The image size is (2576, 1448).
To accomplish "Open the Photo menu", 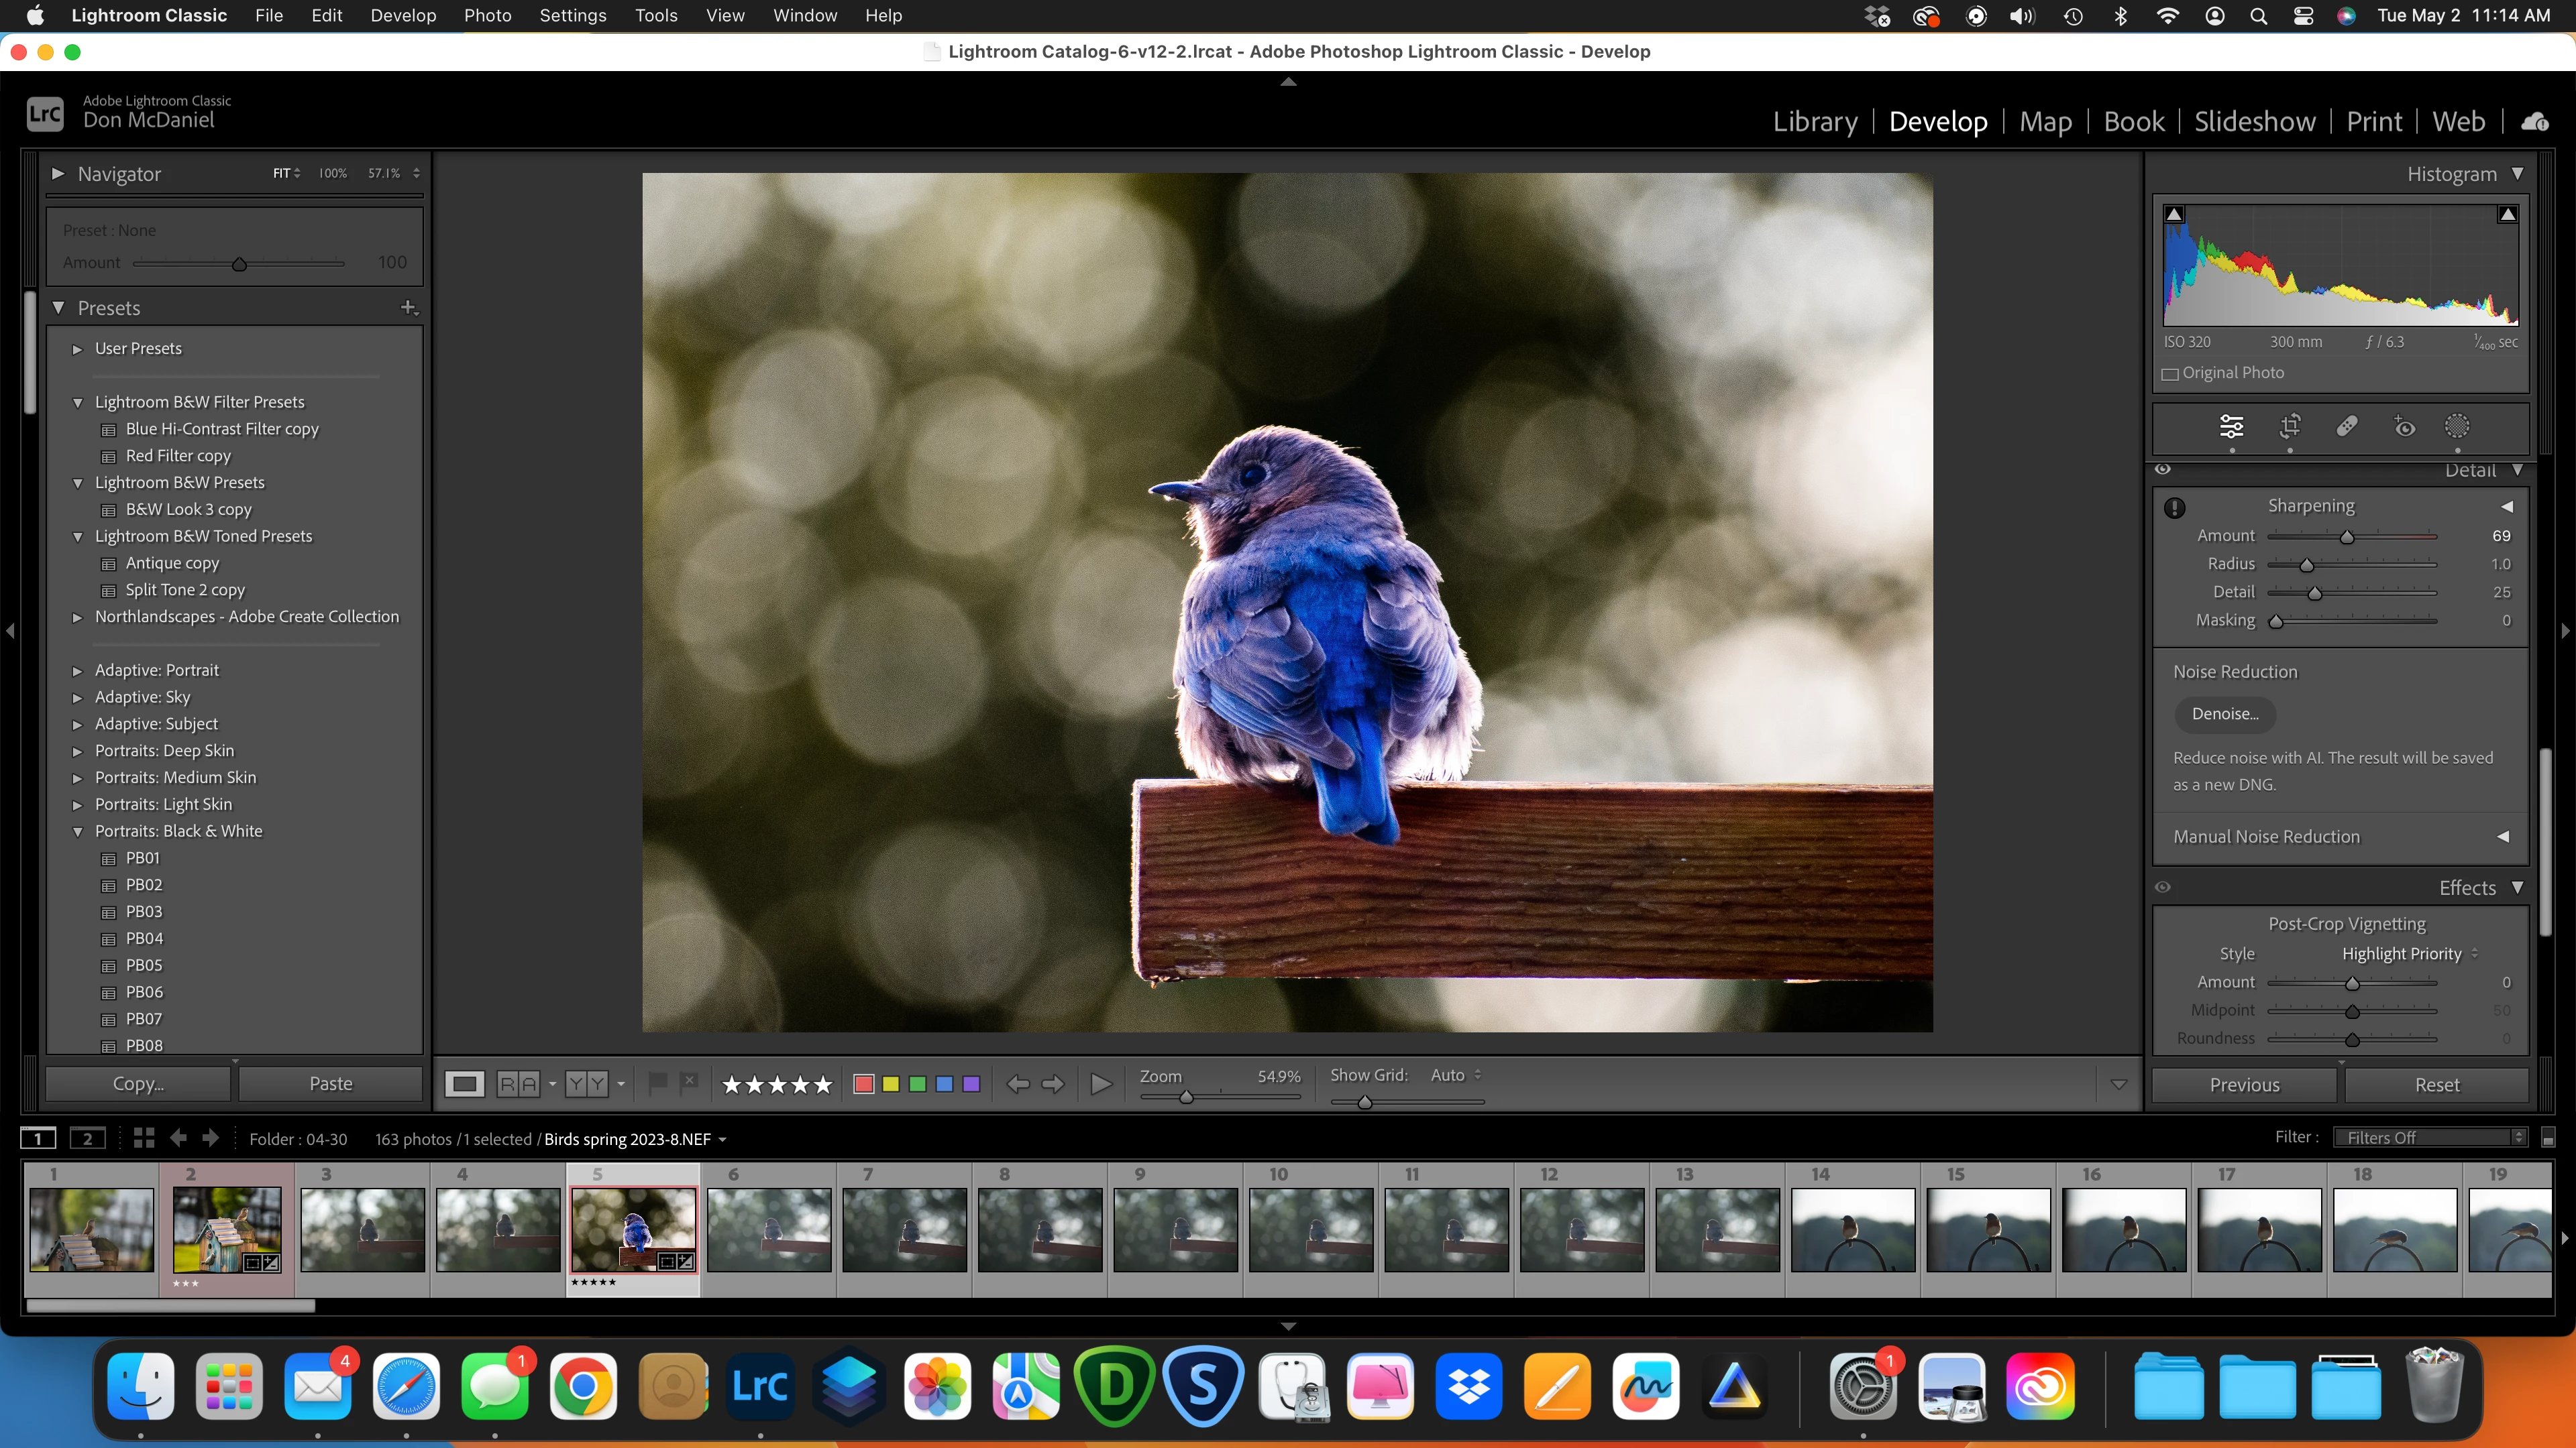I will (x=487, y=16).
